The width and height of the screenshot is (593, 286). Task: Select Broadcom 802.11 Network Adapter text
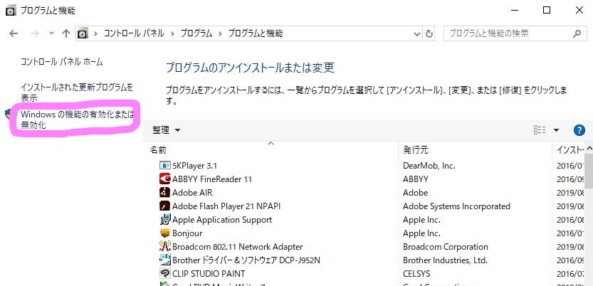[238, 247]
